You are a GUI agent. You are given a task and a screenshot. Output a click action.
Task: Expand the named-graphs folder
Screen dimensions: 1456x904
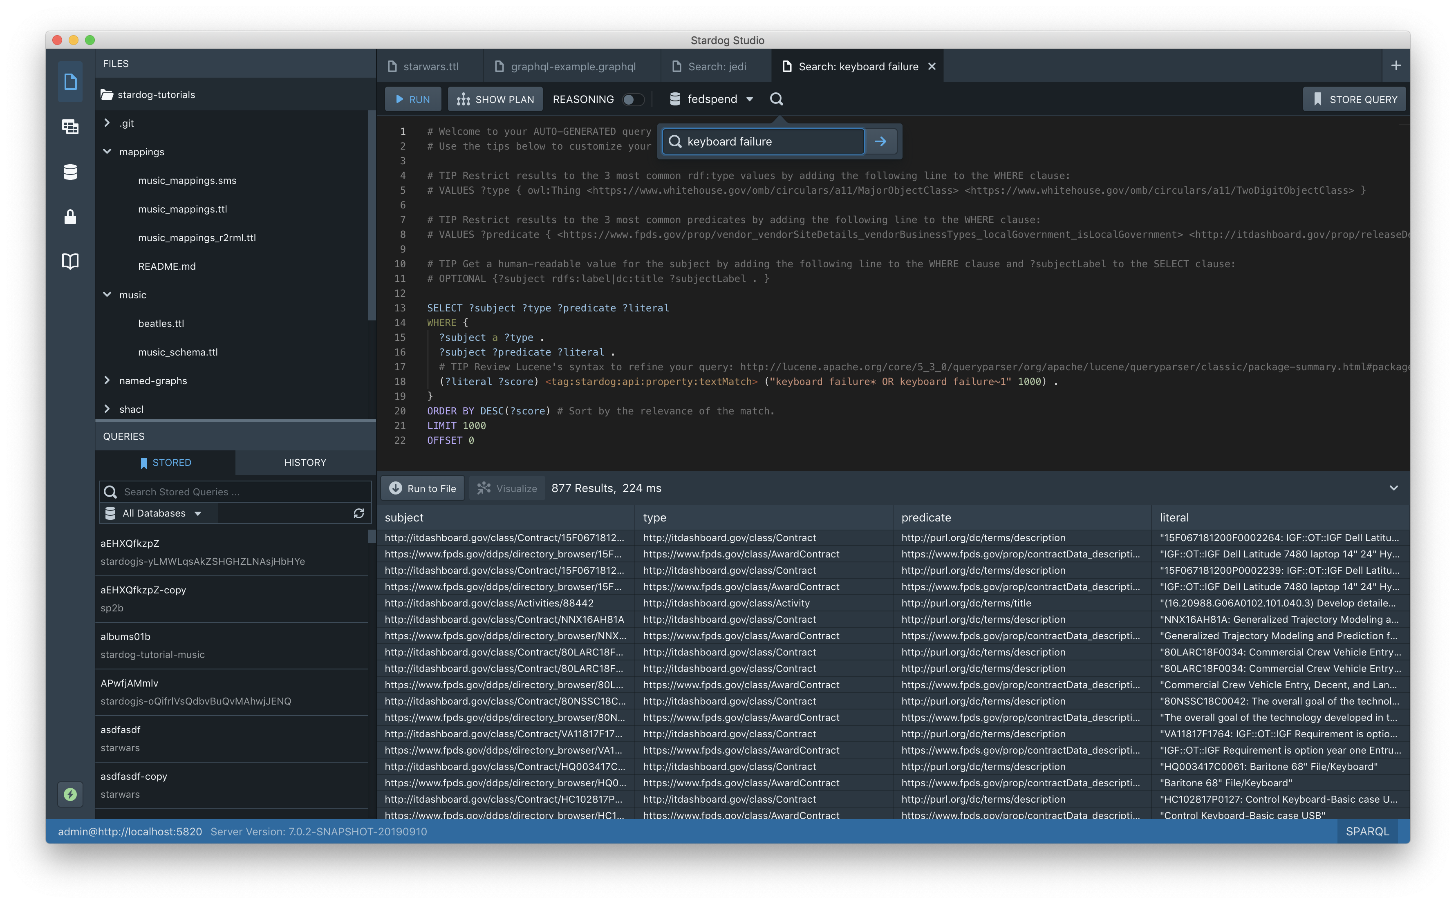(107, 381)
